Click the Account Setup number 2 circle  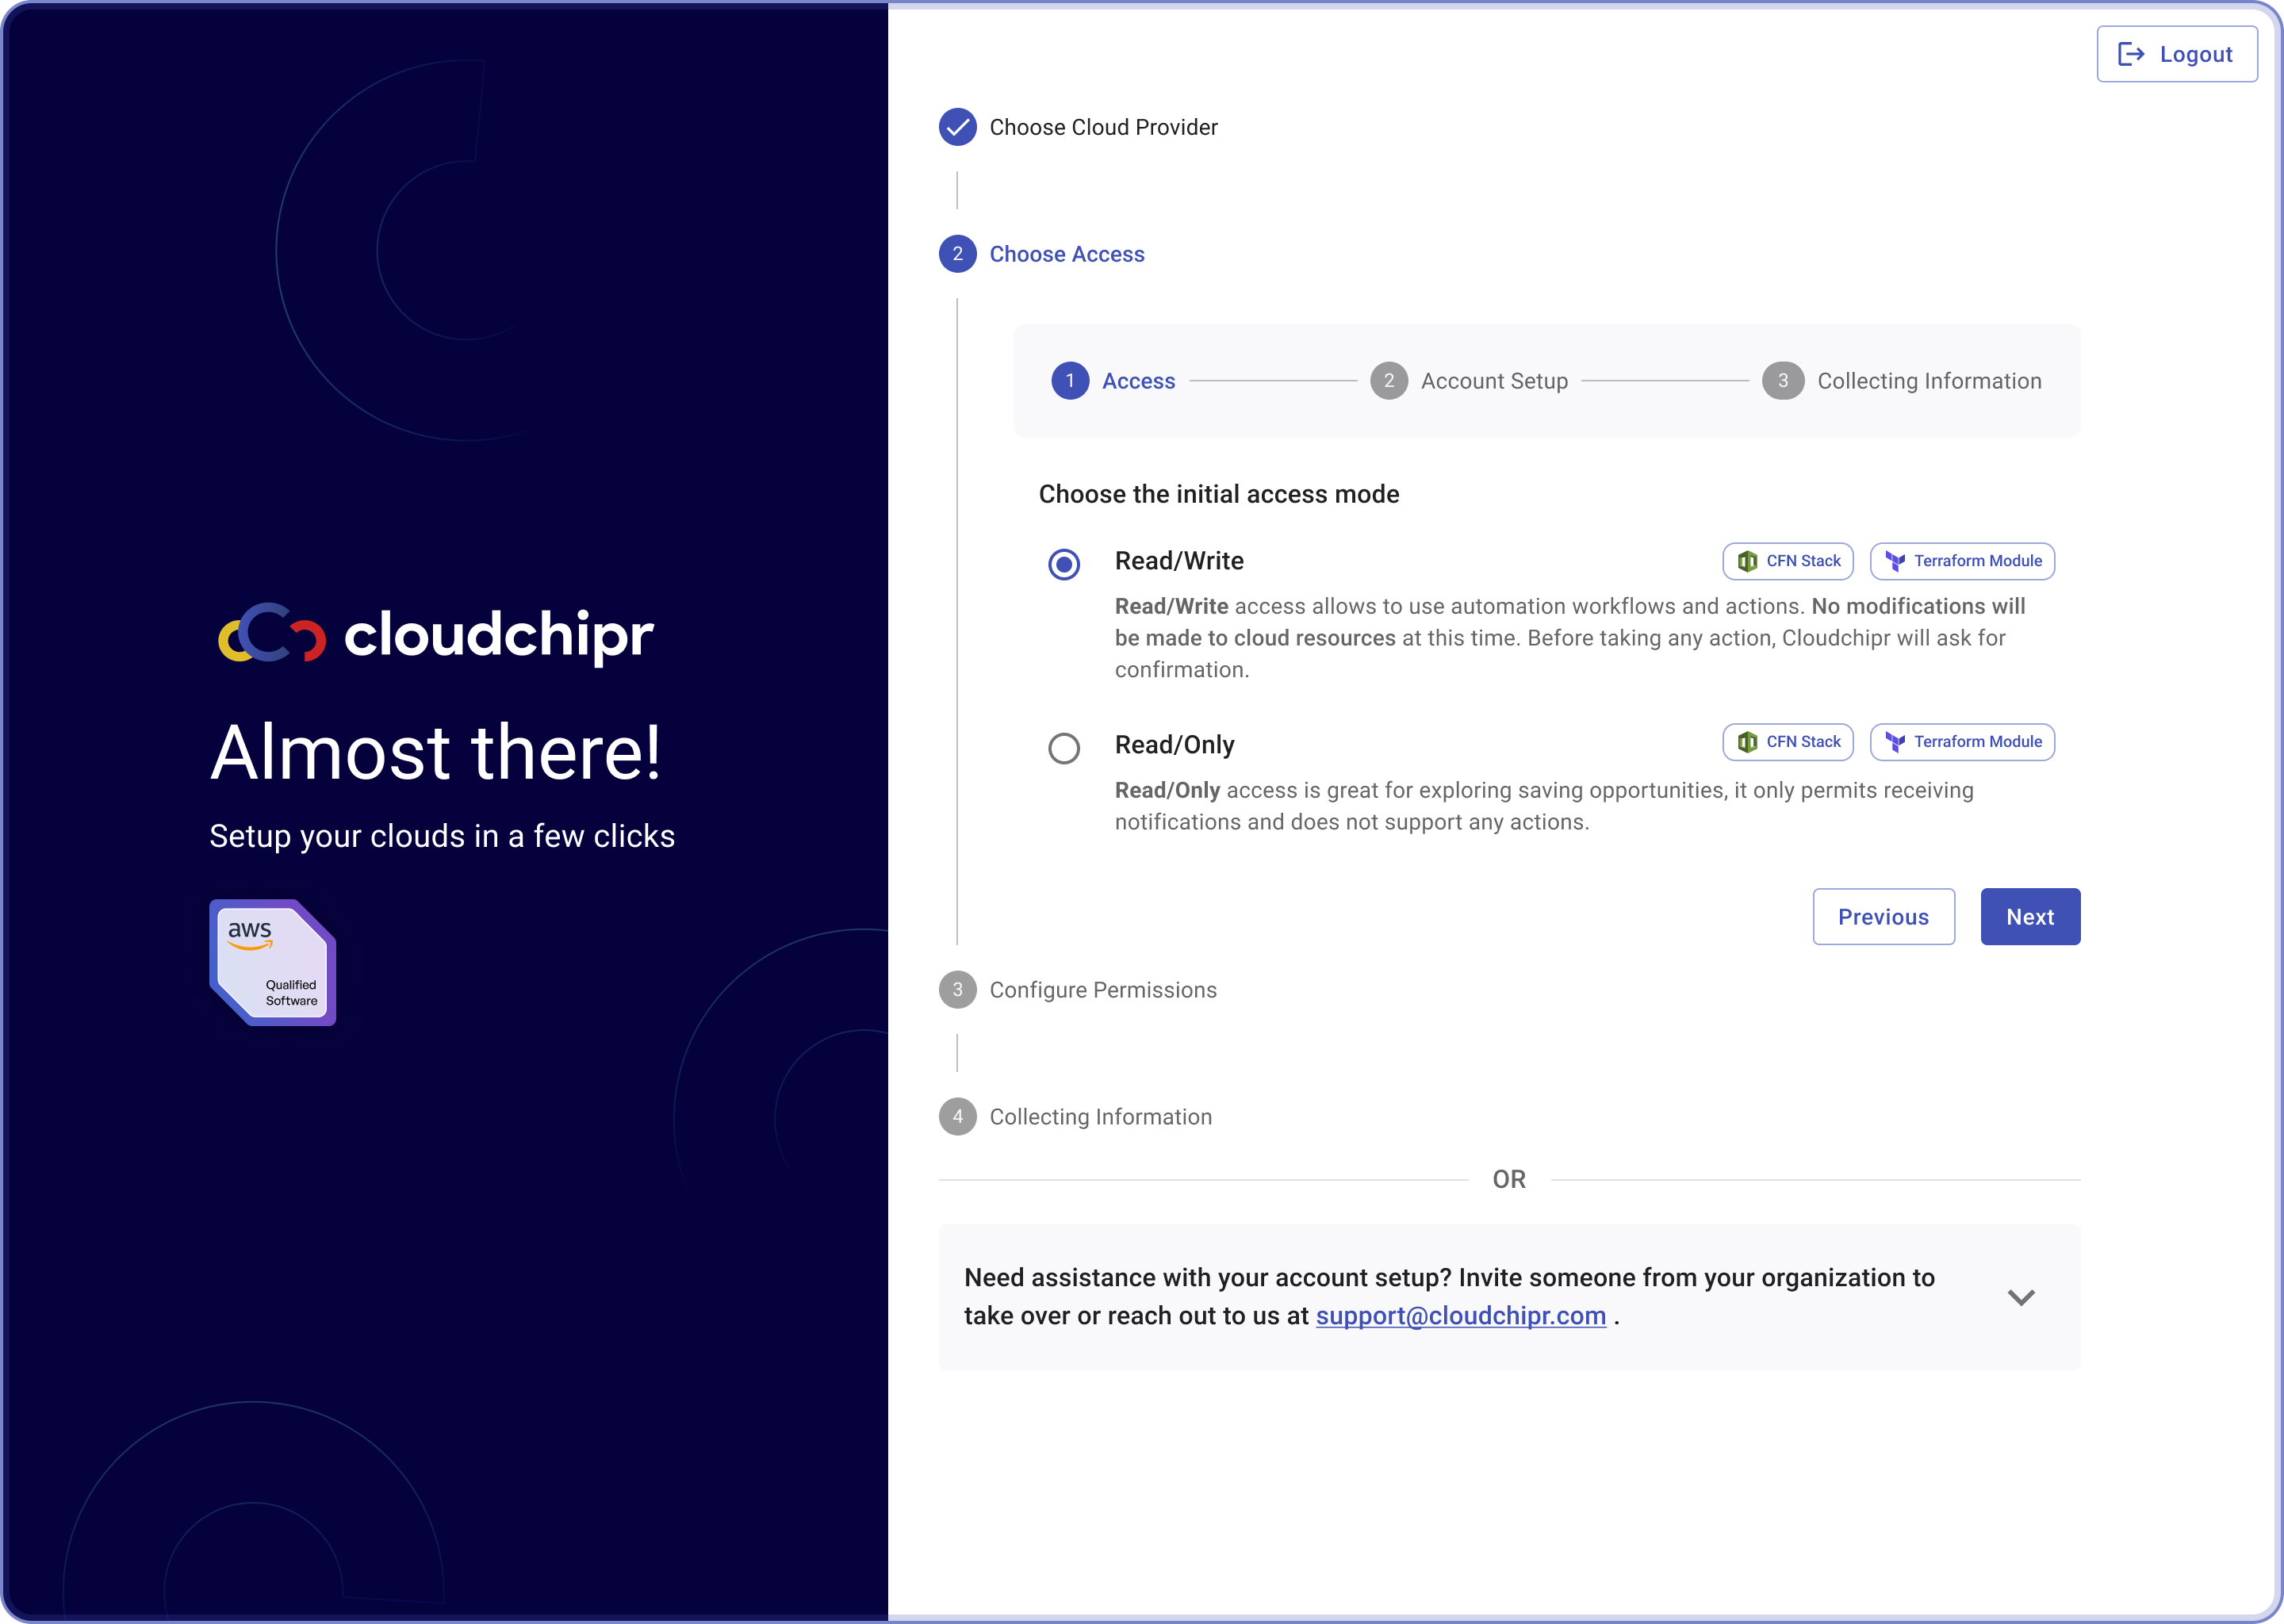[x=1388, y=381]
